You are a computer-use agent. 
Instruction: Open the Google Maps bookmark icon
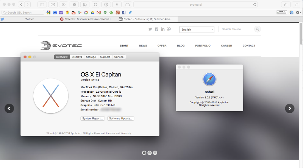[67, 12]
